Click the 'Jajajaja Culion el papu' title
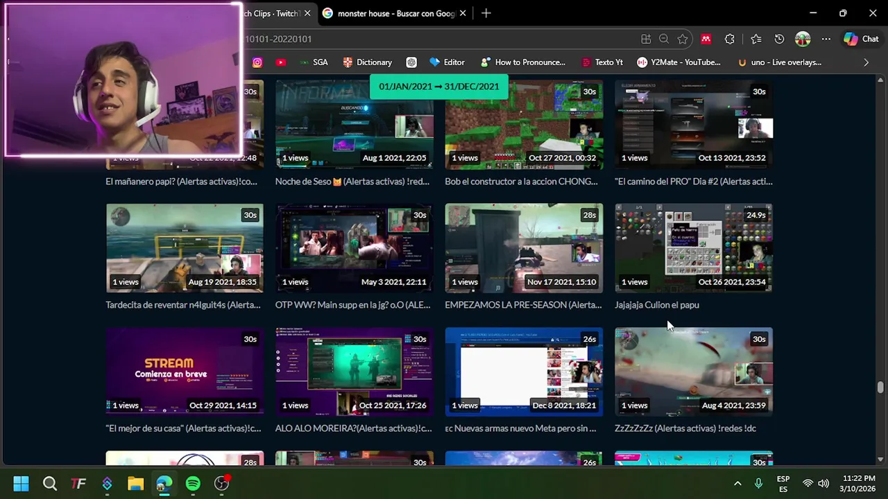 [657, 305]
